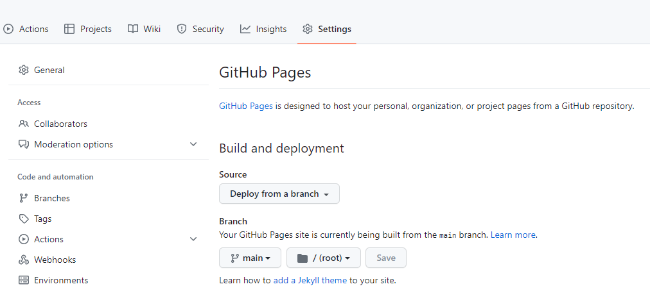Click the folder icon in root dropdown

303,258
